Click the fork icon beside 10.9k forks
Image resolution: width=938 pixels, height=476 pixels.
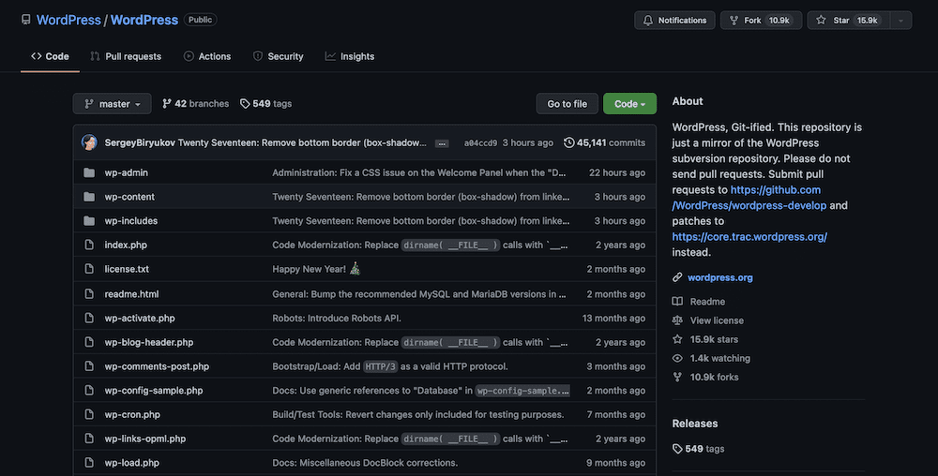(677, 377)
